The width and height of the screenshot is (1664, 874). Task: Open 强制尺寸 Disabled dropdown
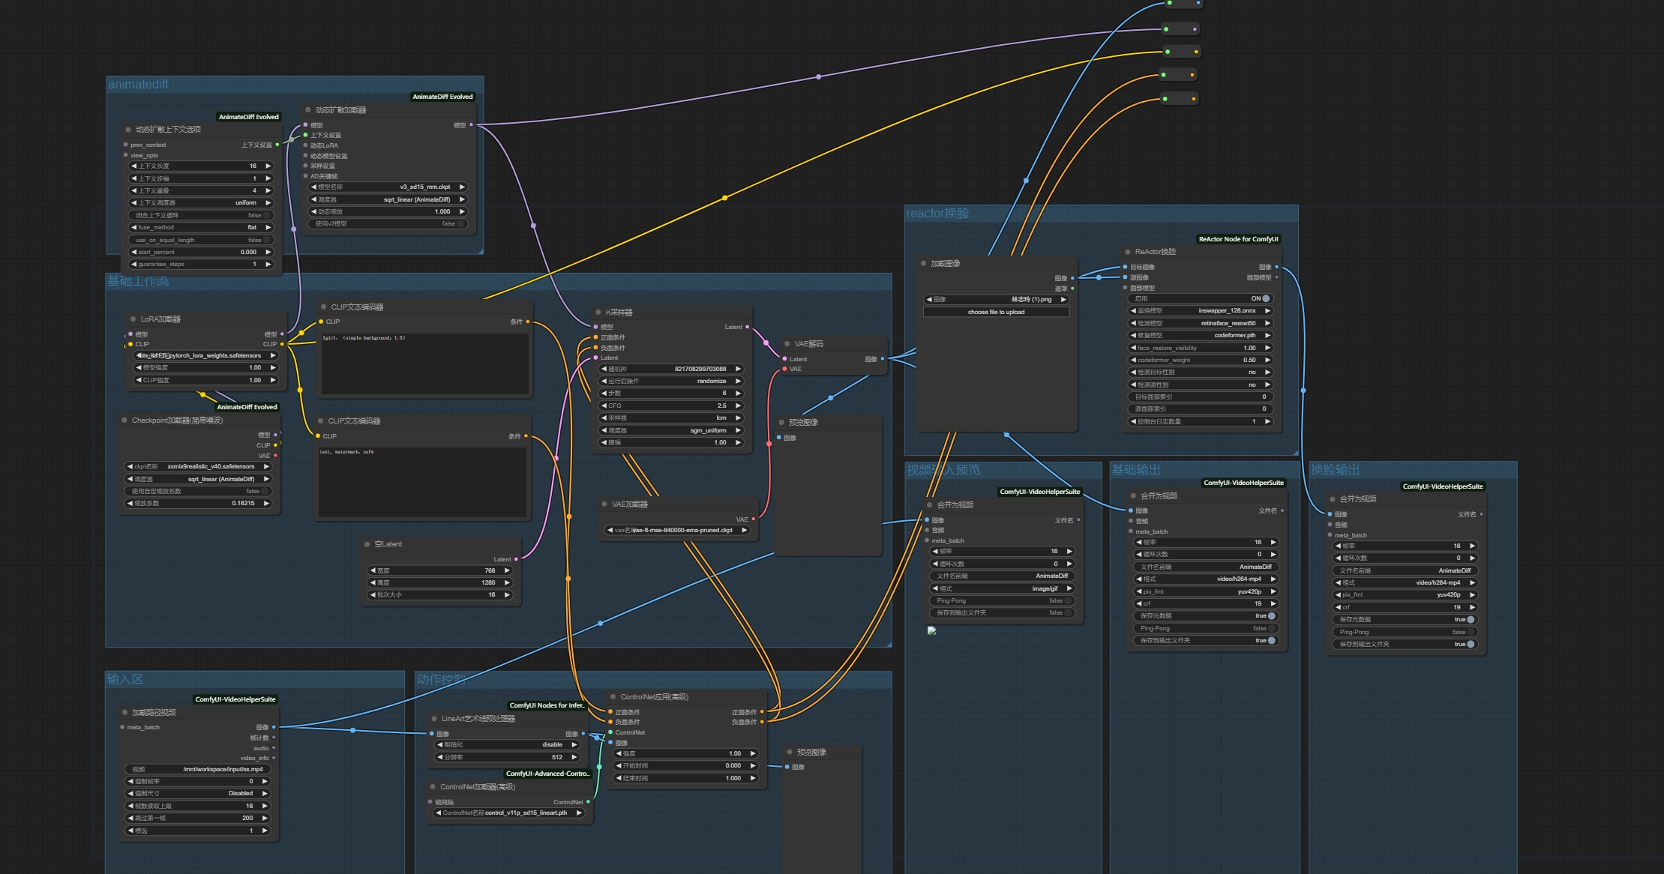point(198,794)
